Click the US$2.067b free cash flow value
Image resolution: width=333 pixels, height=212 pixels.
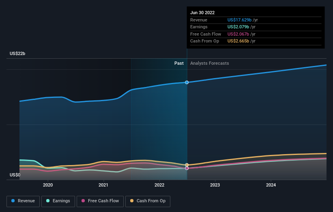[238, 34]
